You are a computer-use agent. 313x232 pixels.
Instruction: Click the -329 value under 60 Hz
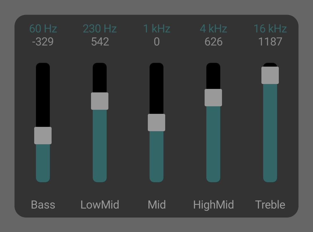(43, 42)
